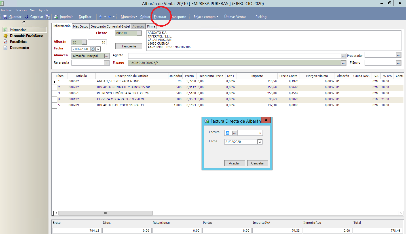This screenshot has height=234, width=406.
Task: Click the Albarán series ellipsis button
Action: 84,42
